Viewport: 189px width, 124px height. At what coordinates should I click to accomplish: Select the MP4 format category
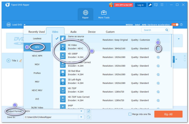coord(37,47)
